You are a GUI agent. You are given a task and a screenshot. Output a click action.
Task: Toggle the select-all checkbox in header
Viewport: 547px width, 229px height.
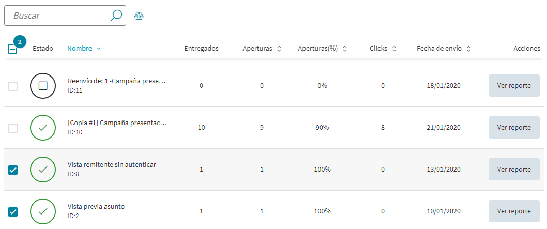coord(12,49)
